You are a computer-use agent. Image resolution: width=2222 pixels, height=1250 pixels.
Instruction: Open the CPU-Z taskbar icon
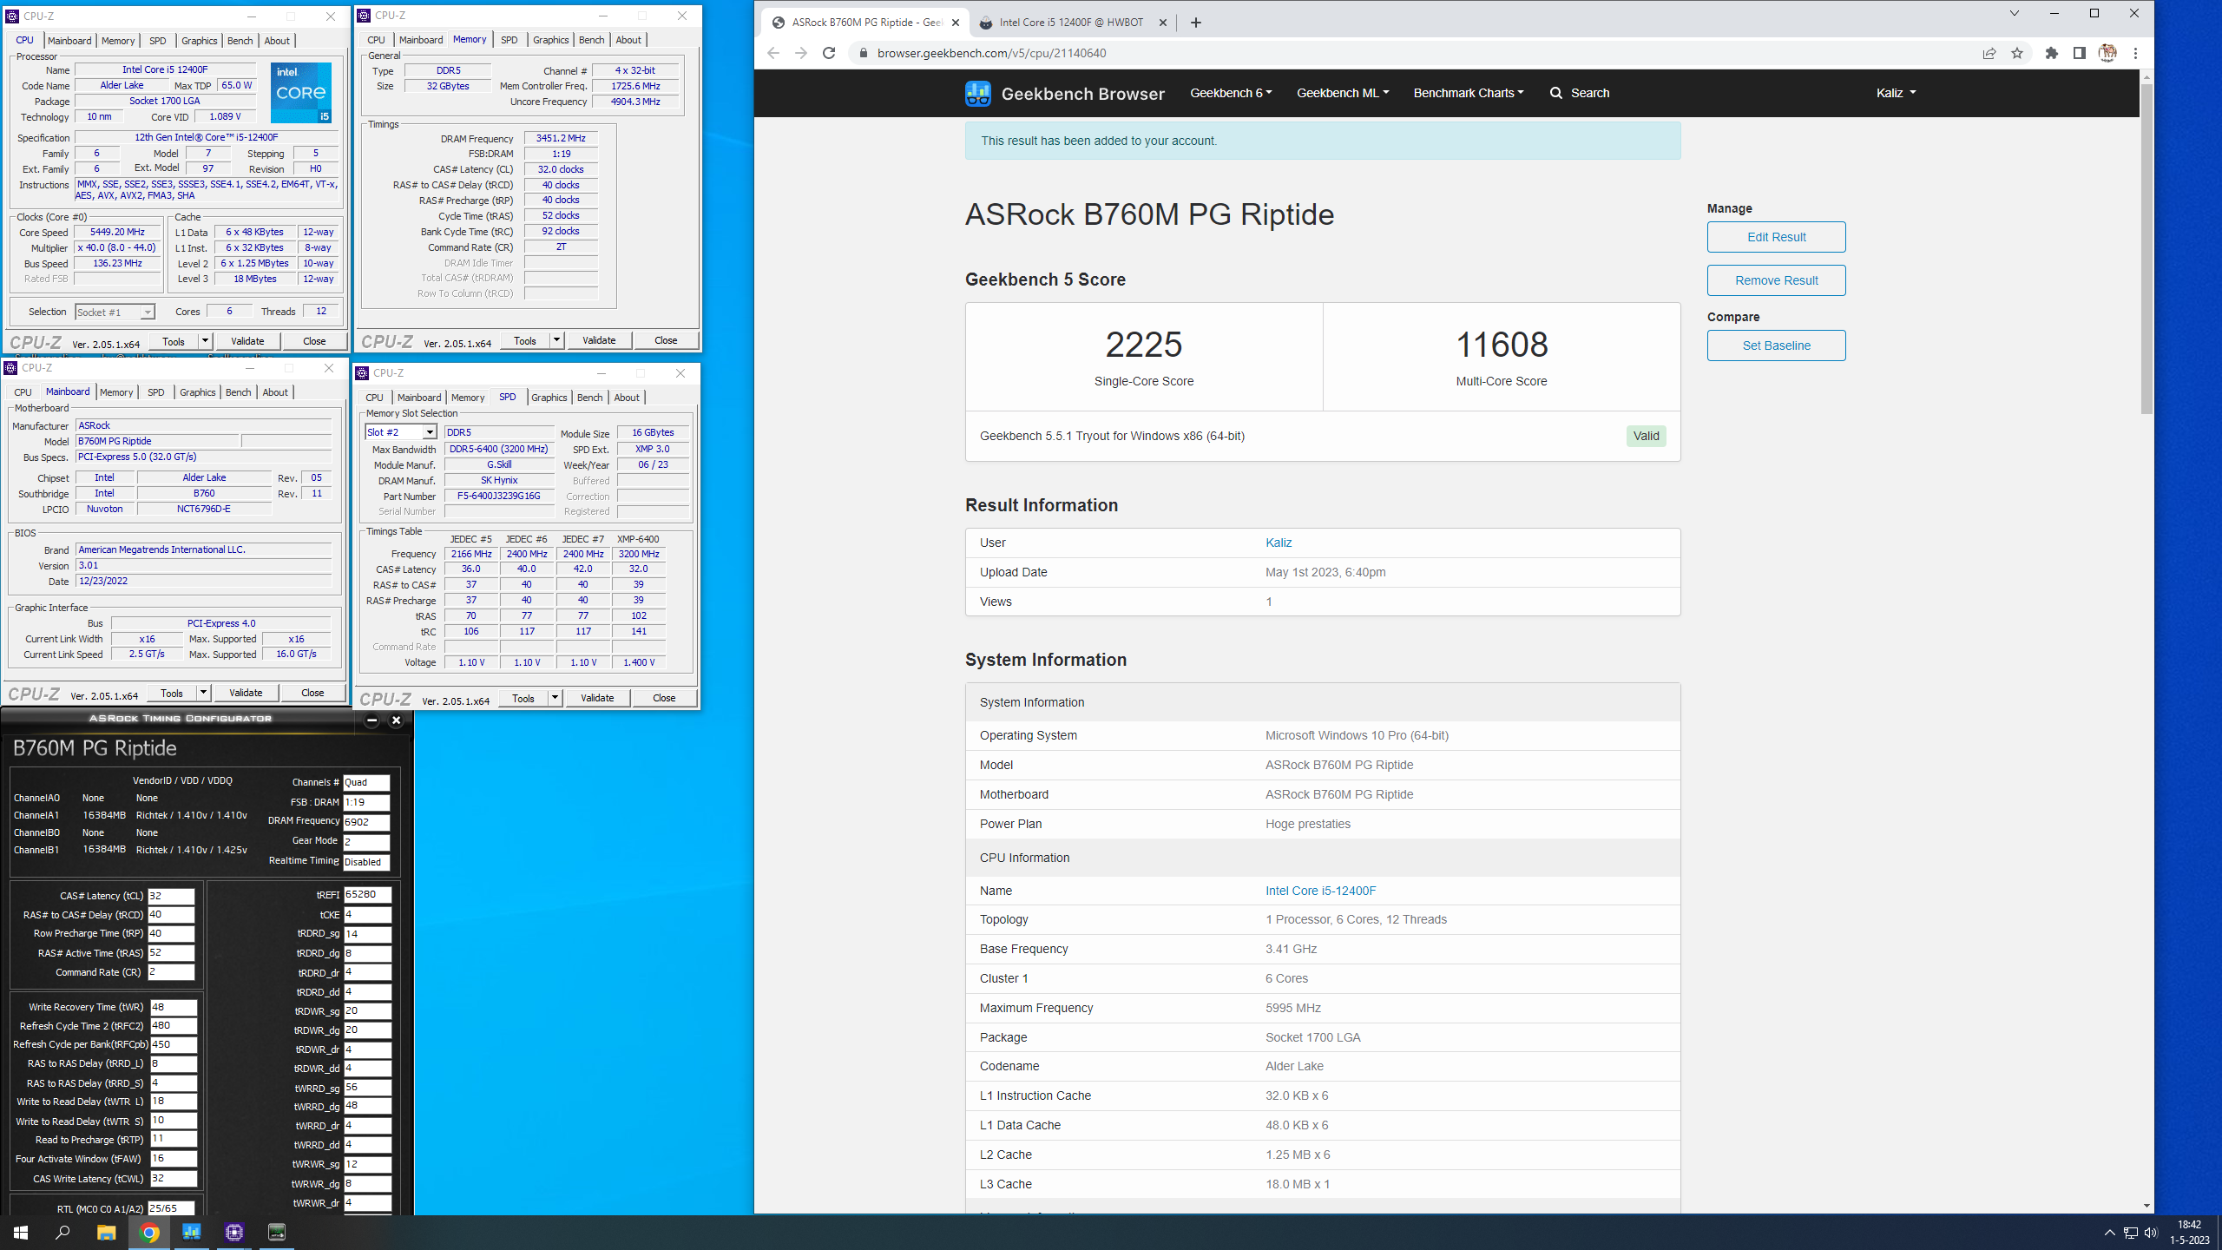(234, 1232)
